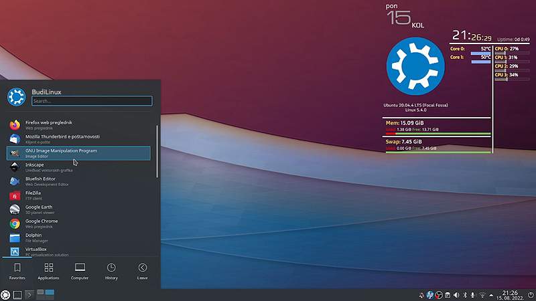Image resolution: width=536 pixels, height=301 pixels.
Task: Open the Wi-Fi network tray icon
Action: [482, 295]
